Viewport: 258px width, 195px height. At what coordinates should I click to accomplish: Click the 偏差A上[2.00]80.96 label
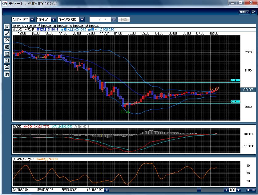[73, 30]
